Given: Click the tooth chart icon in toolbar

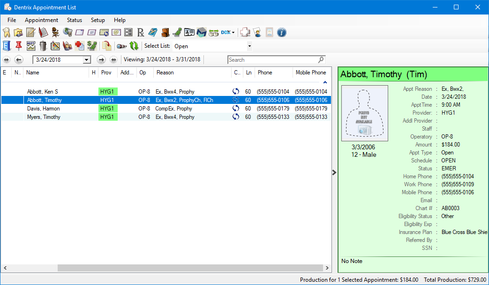Looking at the screenshot, I should (7, 32).
